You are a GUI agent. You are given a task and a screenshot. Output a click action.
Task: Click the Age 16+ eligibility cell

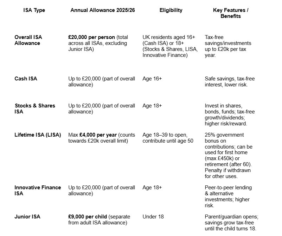(x=152, y=79)
